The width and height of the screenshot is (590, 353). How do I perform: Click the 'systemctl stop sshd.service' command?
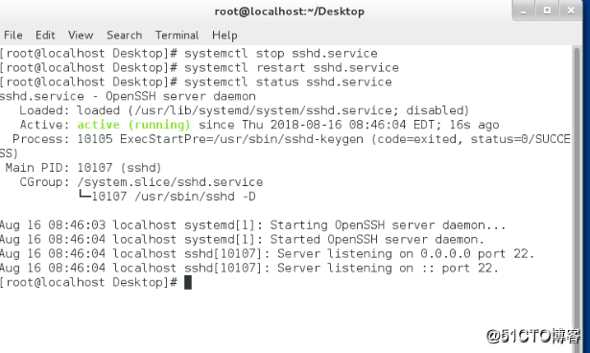pos(281,53)
